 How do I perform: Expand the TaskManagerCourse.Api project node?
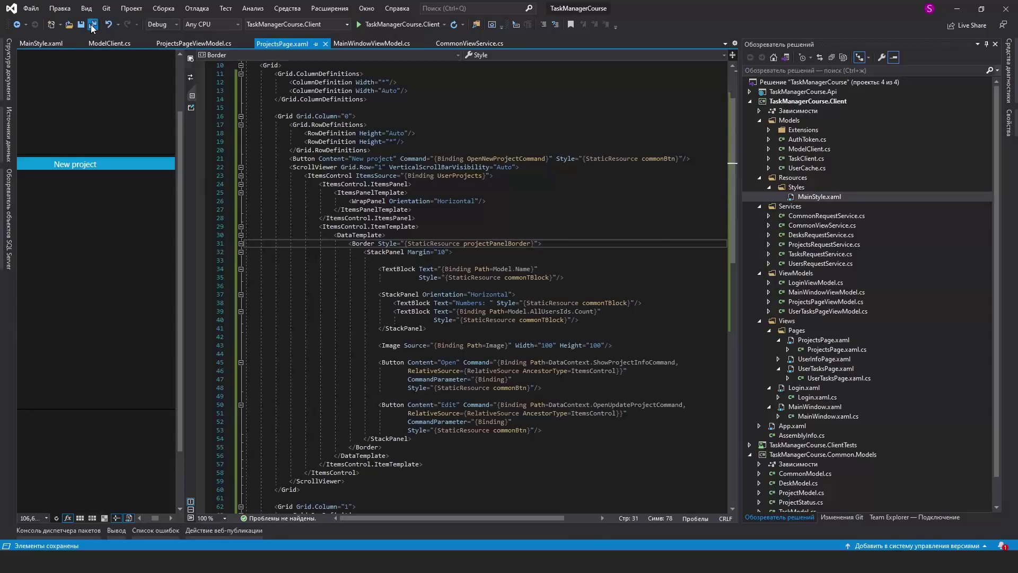click(x=749, y=92)
